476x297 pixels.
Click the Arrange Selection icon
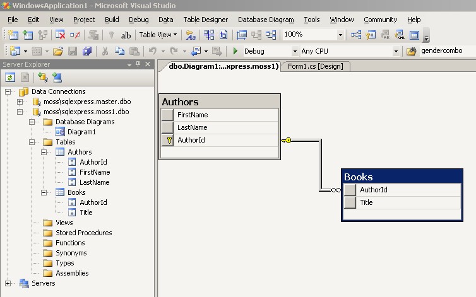coord(256,35)
